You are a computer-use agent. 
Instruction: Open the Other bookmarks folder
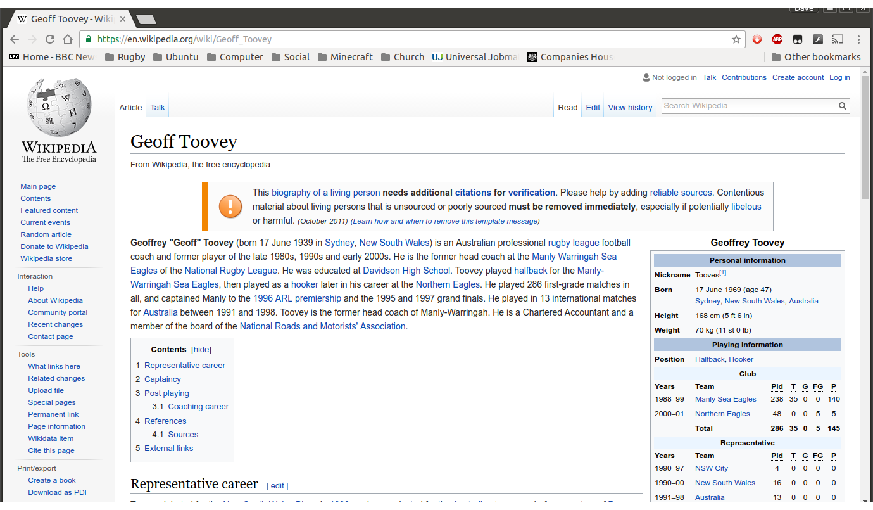coord(816,57)
